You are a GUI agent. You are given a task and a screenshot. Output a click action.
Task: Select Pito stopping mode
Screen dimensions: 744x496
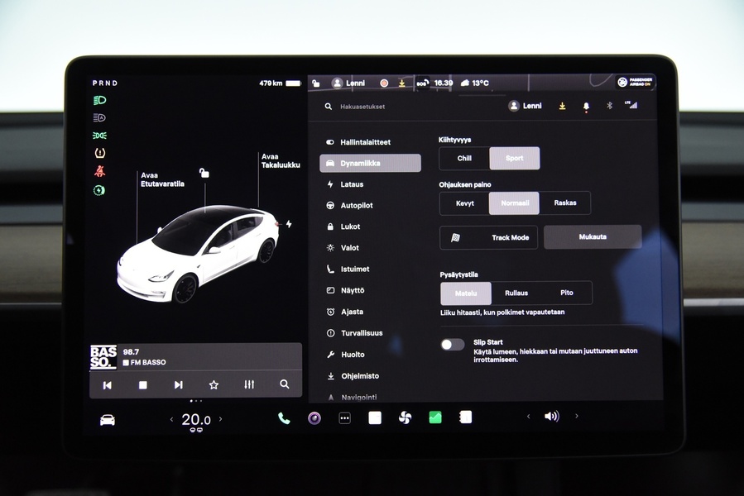coord(567,293)
